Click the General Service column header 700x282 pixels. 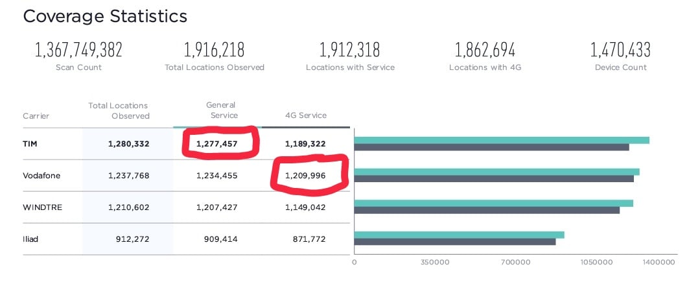pos(221,110)
